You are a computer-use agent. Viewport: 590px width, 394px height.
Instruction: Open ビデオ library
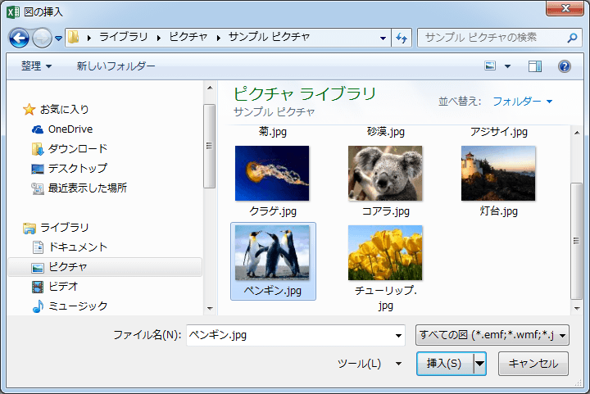pos(63,287)
